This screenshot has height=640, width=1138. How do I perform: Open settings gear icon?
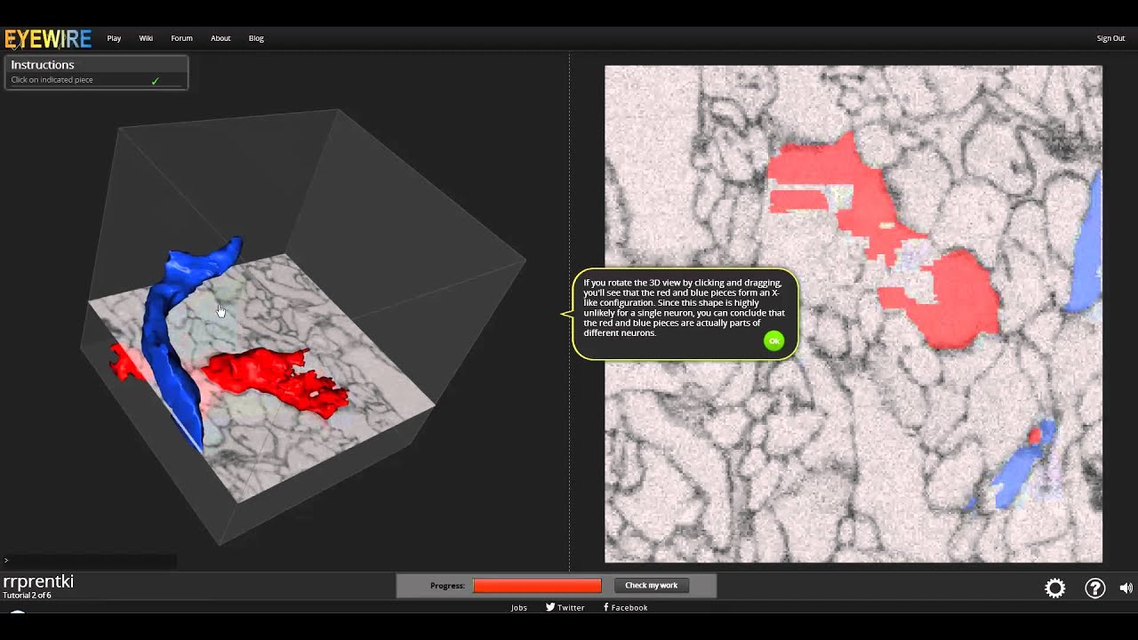pos(1055,588)
